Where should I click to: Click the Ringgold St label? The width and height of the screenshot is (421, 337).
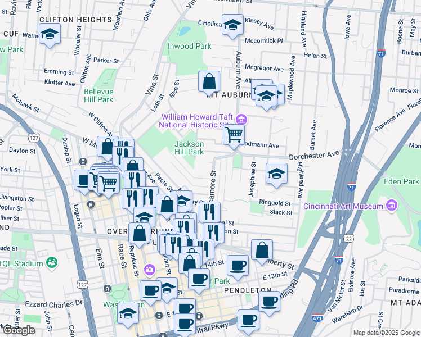[x=275, y=203]
